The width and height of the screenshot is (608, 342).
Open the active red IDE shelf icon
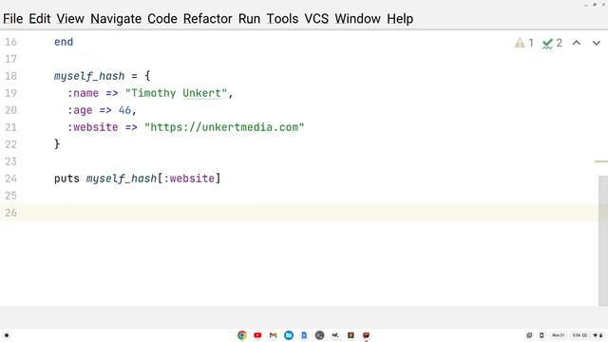pyautogui.click(x=366, y=335)
